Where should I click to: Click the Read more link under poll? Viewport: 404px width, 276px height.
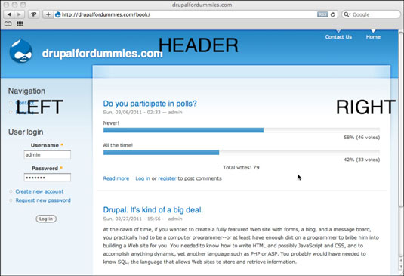[x=116, y=178]
